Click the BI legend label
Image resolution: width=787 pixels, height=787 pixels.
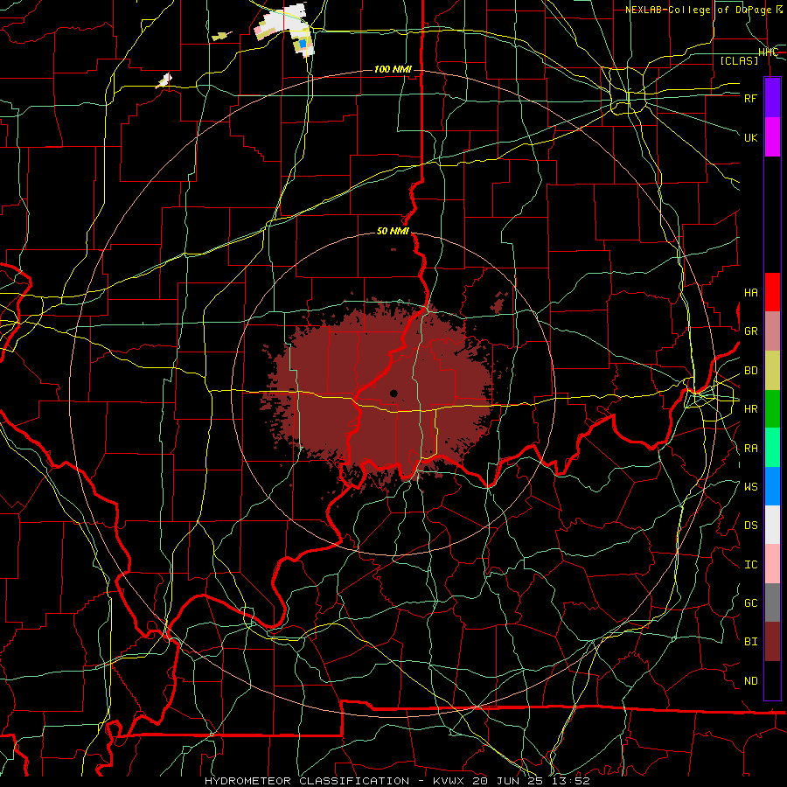[750, 642]
